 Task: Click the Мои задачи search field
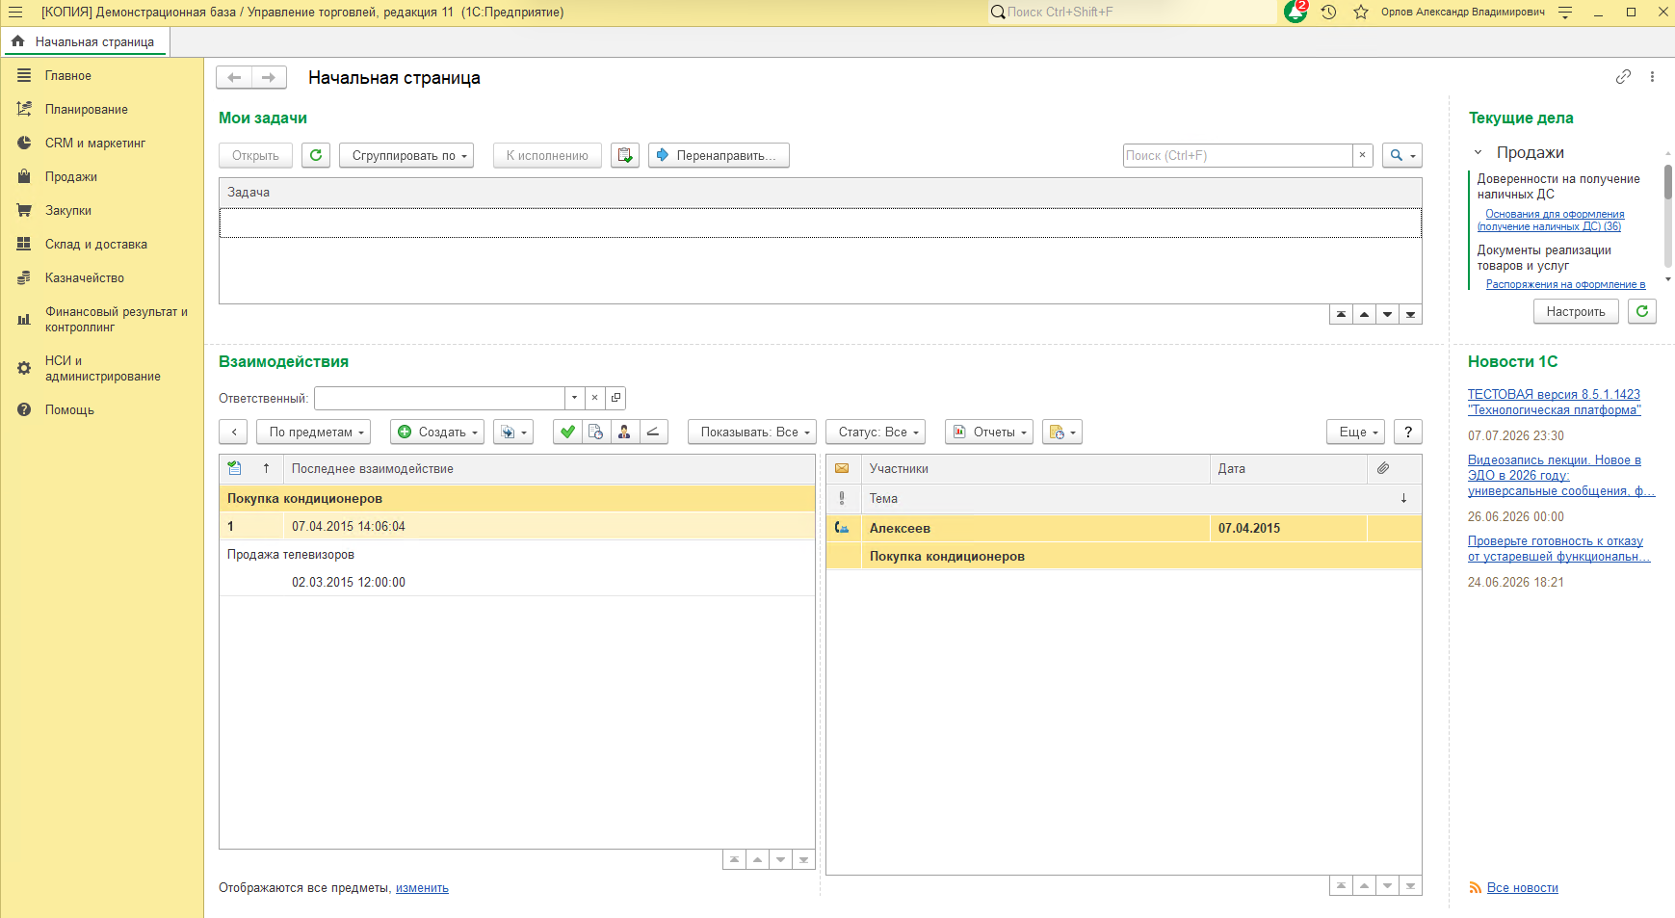pyautogui.click(x=1238, y=155)
